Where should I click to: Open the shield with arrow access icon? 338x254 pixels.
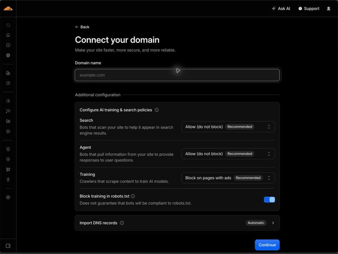(8, 159)
